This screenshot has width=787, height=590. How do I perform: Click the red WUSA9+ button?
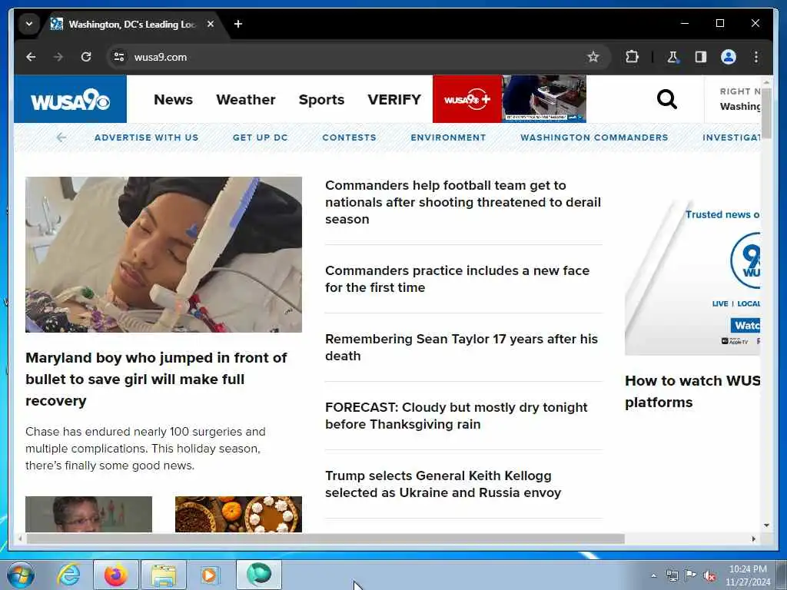467,99
